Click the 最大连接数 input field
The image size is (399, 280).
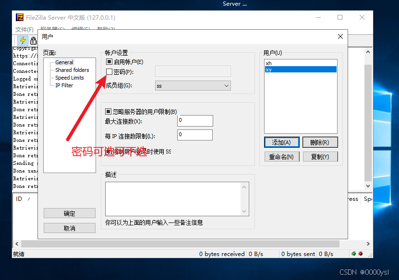195,121
